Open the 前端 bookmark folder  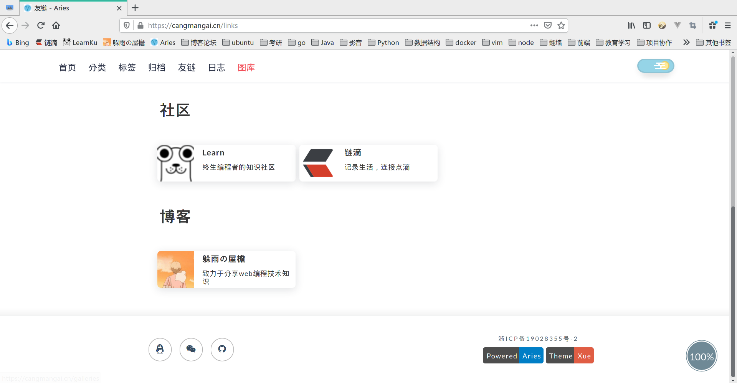(x=579, y=43)
